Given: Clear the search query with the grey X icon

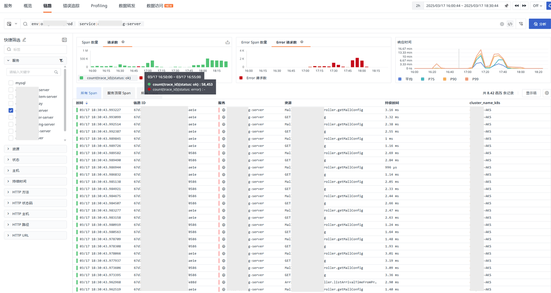Looking at the screenshot, I should coord(502,24).
